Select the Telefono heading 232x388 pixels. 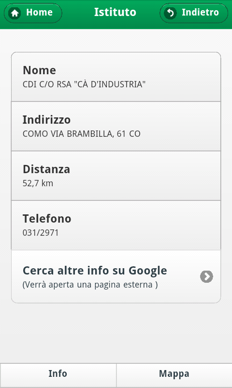coord(47,219)
